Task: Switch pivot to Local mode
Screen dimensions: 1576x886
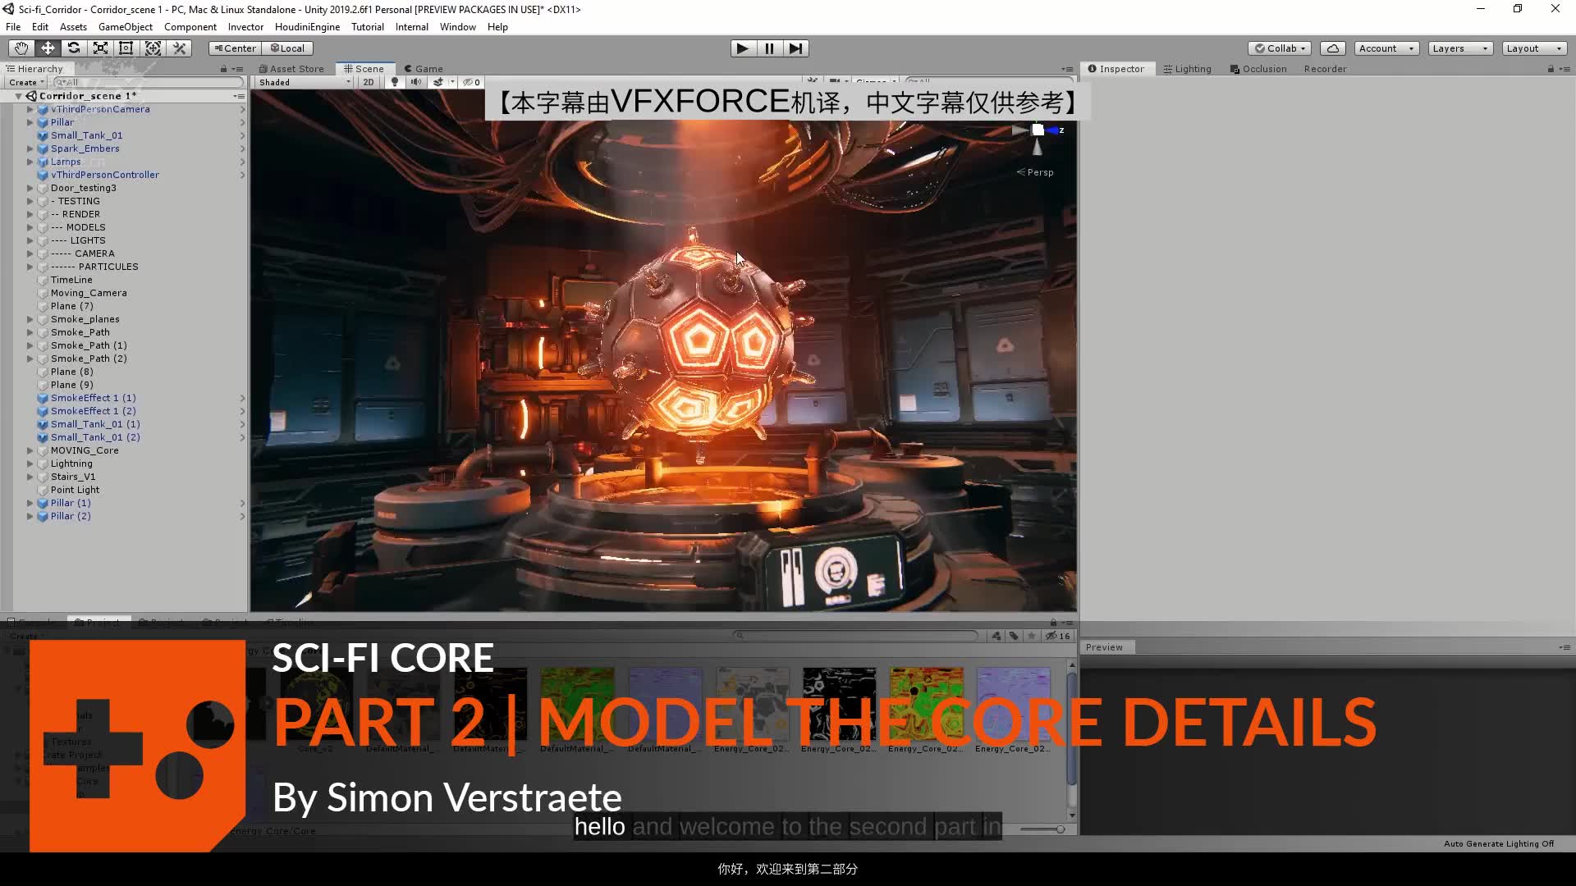Action: pos(287,48)
